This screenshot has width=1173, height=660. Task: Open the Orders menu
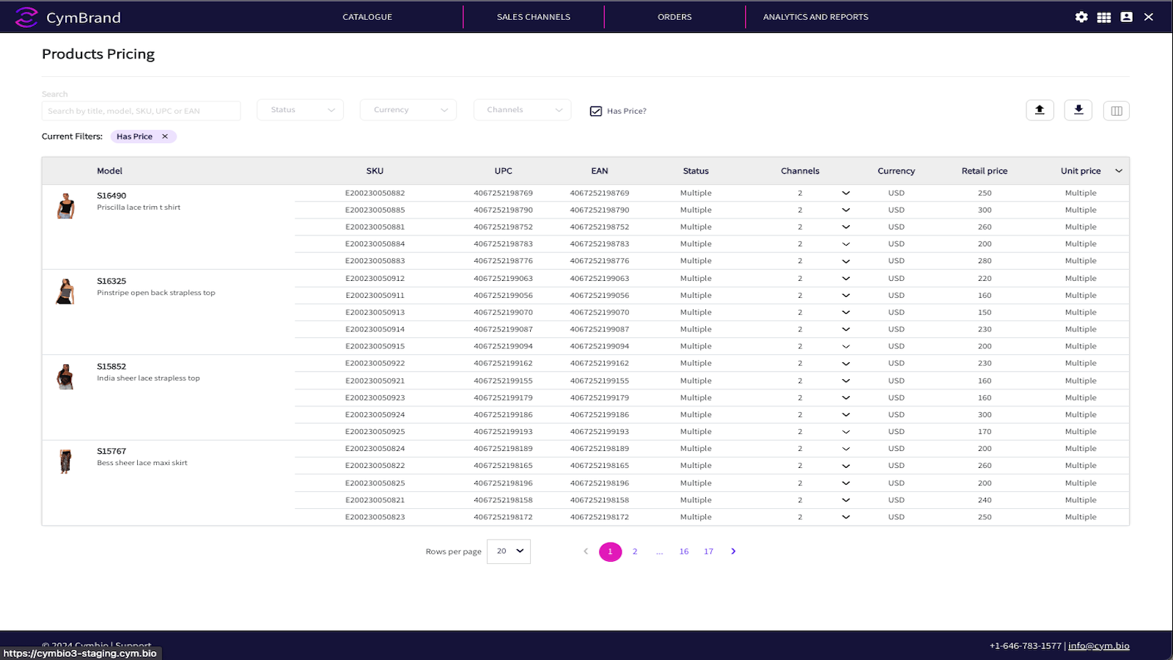(x=674, y=17)
